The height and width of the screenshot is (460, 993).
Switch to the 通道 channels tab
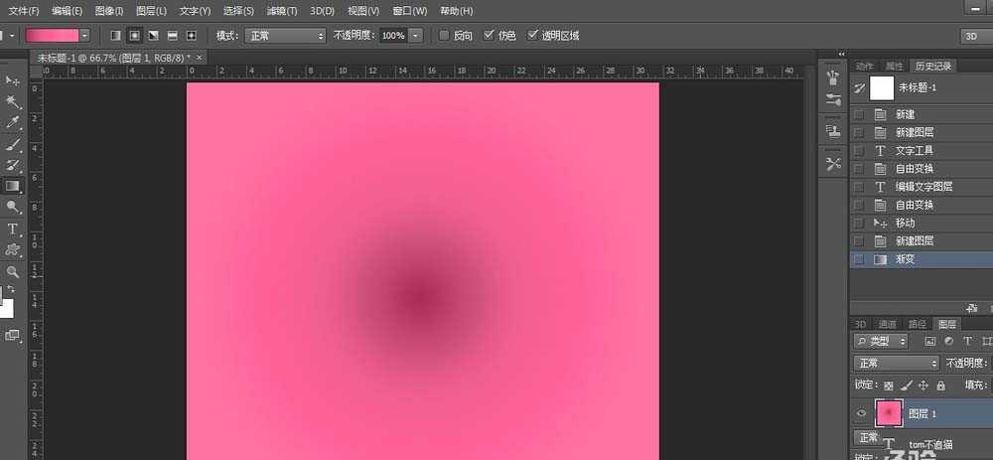888,324
